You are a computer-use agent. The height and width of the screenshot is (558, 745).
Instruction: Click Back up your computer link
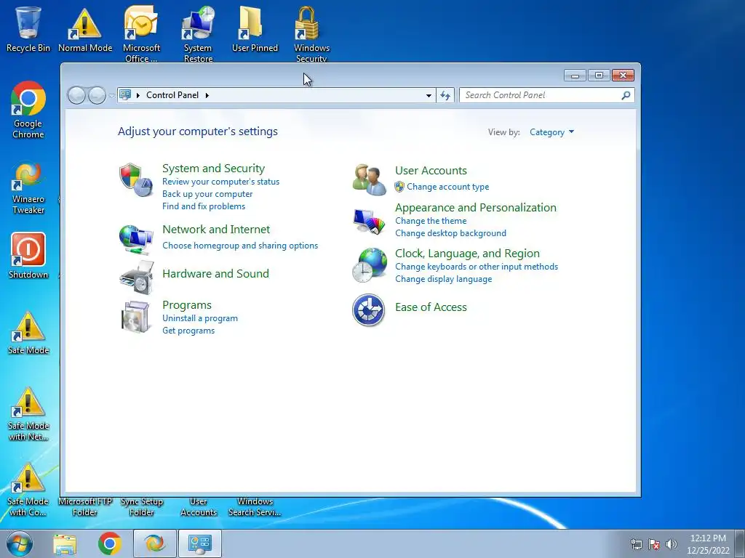tap(207, 194)
